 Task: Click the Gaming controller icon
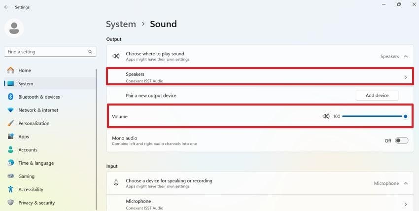(10, 176)
